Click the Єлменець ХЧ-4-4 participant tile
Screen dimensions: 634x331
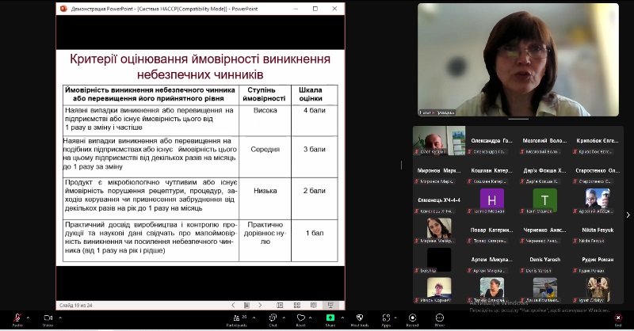[439, 200]
